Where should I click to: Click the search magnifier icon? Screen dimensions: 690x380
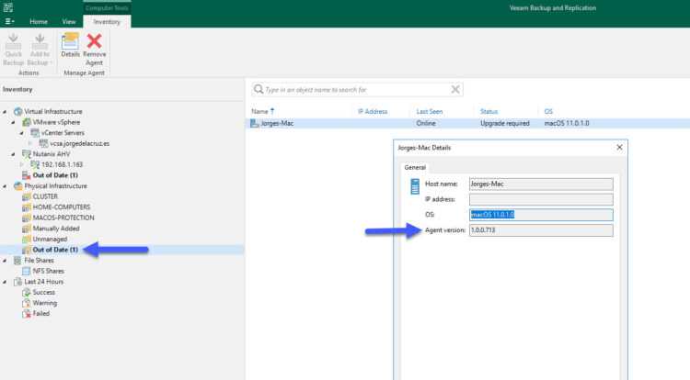[x=259, y=90]
